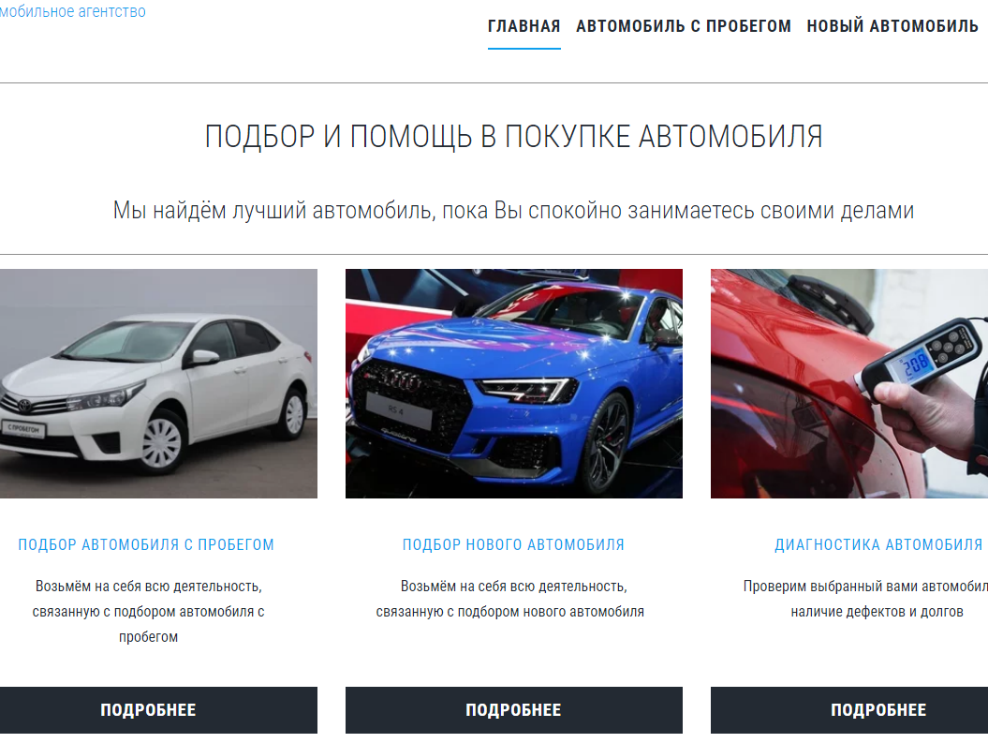Follow ПОДБОР НОВОГО АВТОМОБИЛЯ link
Image resolution: width=988 pixels, height=743 pixels.
point(513,544)
